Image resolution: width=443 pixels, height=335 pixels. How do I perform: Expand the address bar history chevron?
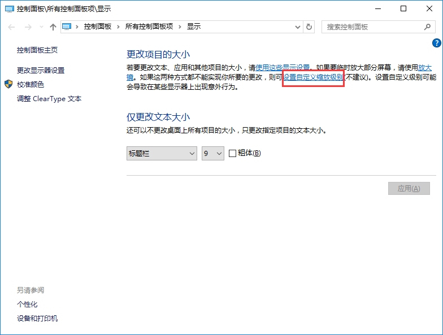click(x=297, y=27)
